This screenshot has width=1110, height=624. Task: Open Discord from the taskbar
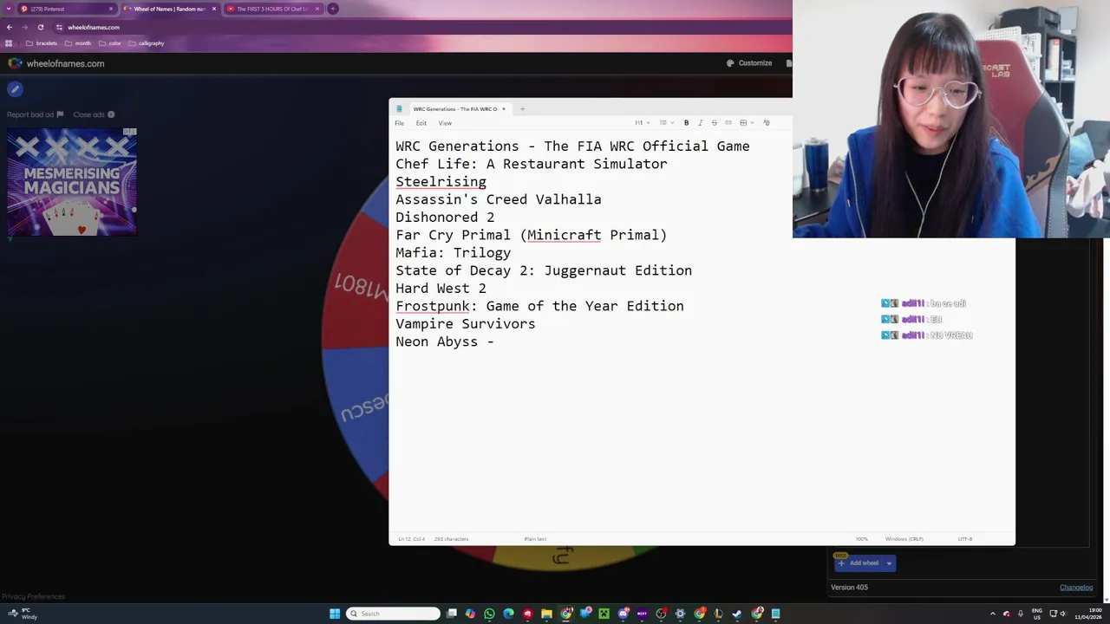[623, 614]
